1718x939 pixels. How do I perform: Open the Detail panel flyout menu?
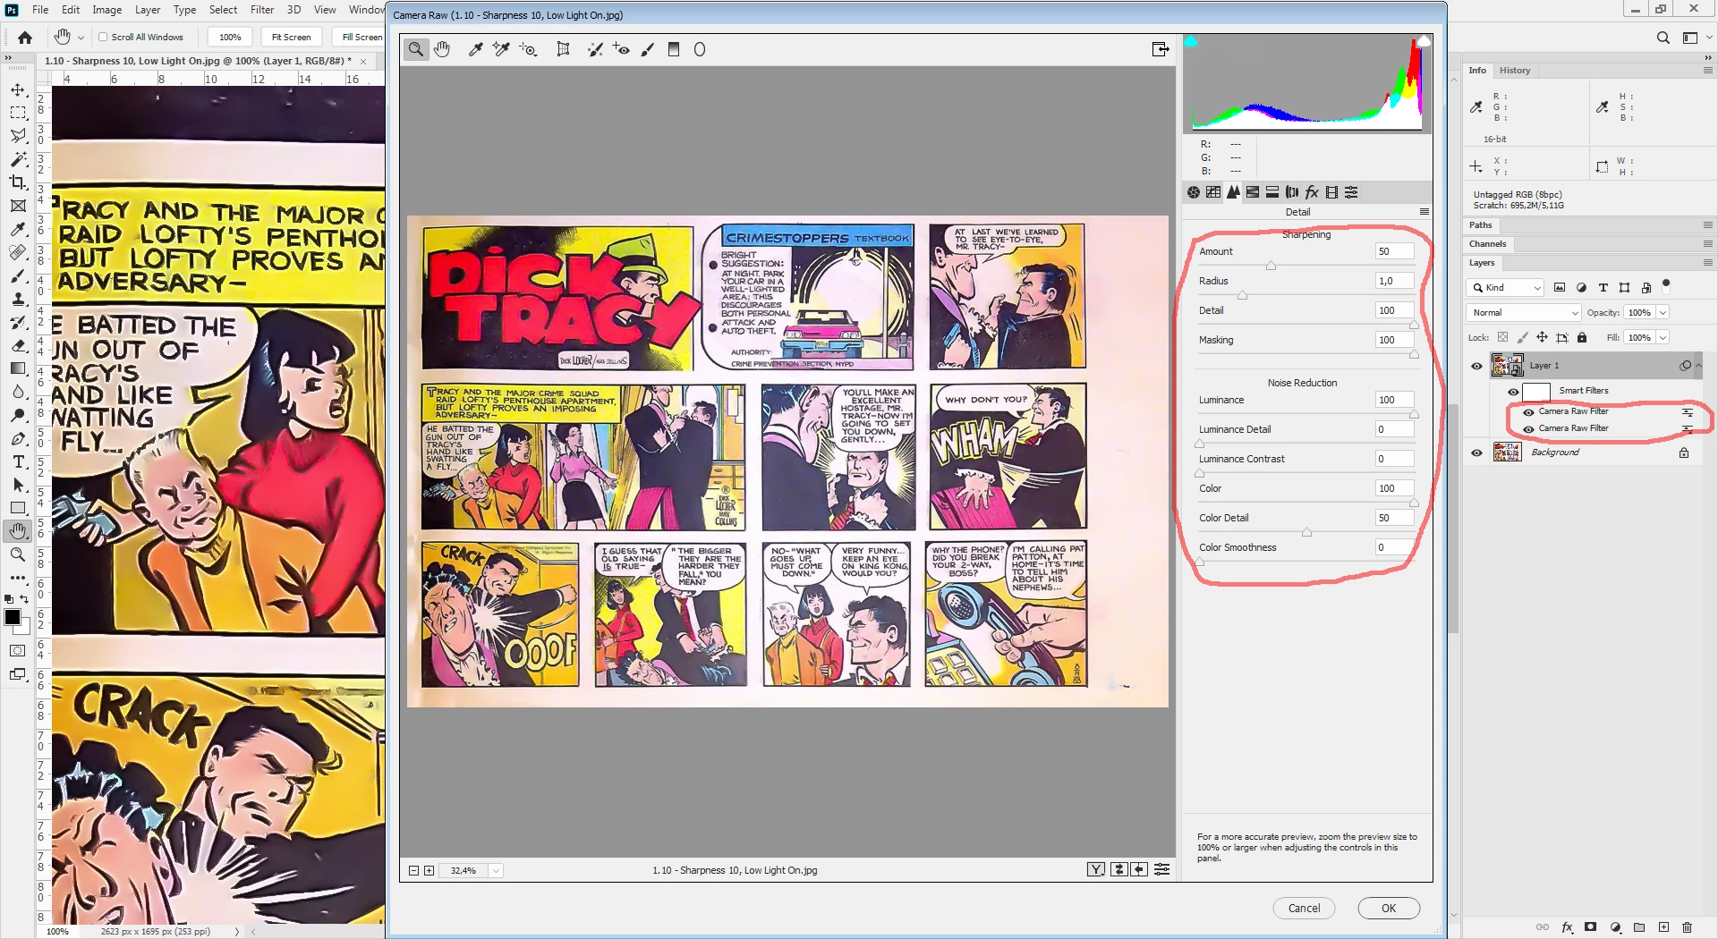(x=1424, y=212)
